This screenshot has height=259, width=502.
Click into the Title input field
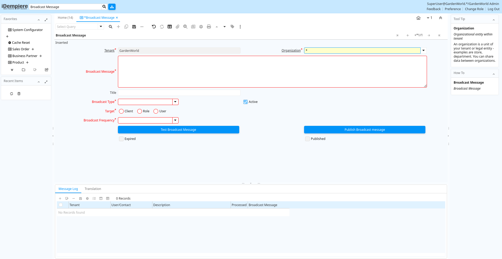pyautogui.click(x=179, y=93)
